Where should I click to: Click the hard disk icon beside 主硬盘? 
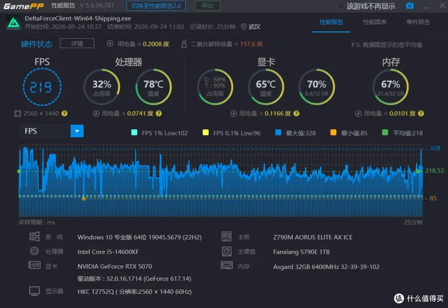point(226,251)
